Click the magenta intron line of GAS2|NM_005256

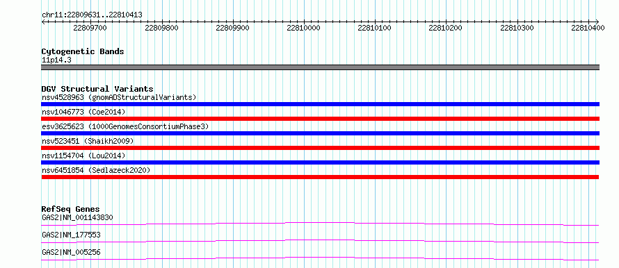320,258
